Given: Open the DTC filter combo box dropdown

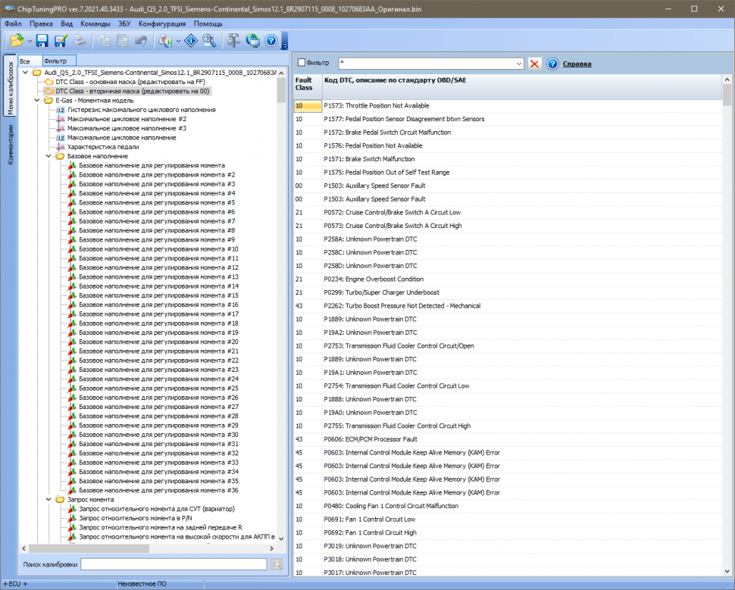Looking at the screenshot, I should (x=518, y=64).
